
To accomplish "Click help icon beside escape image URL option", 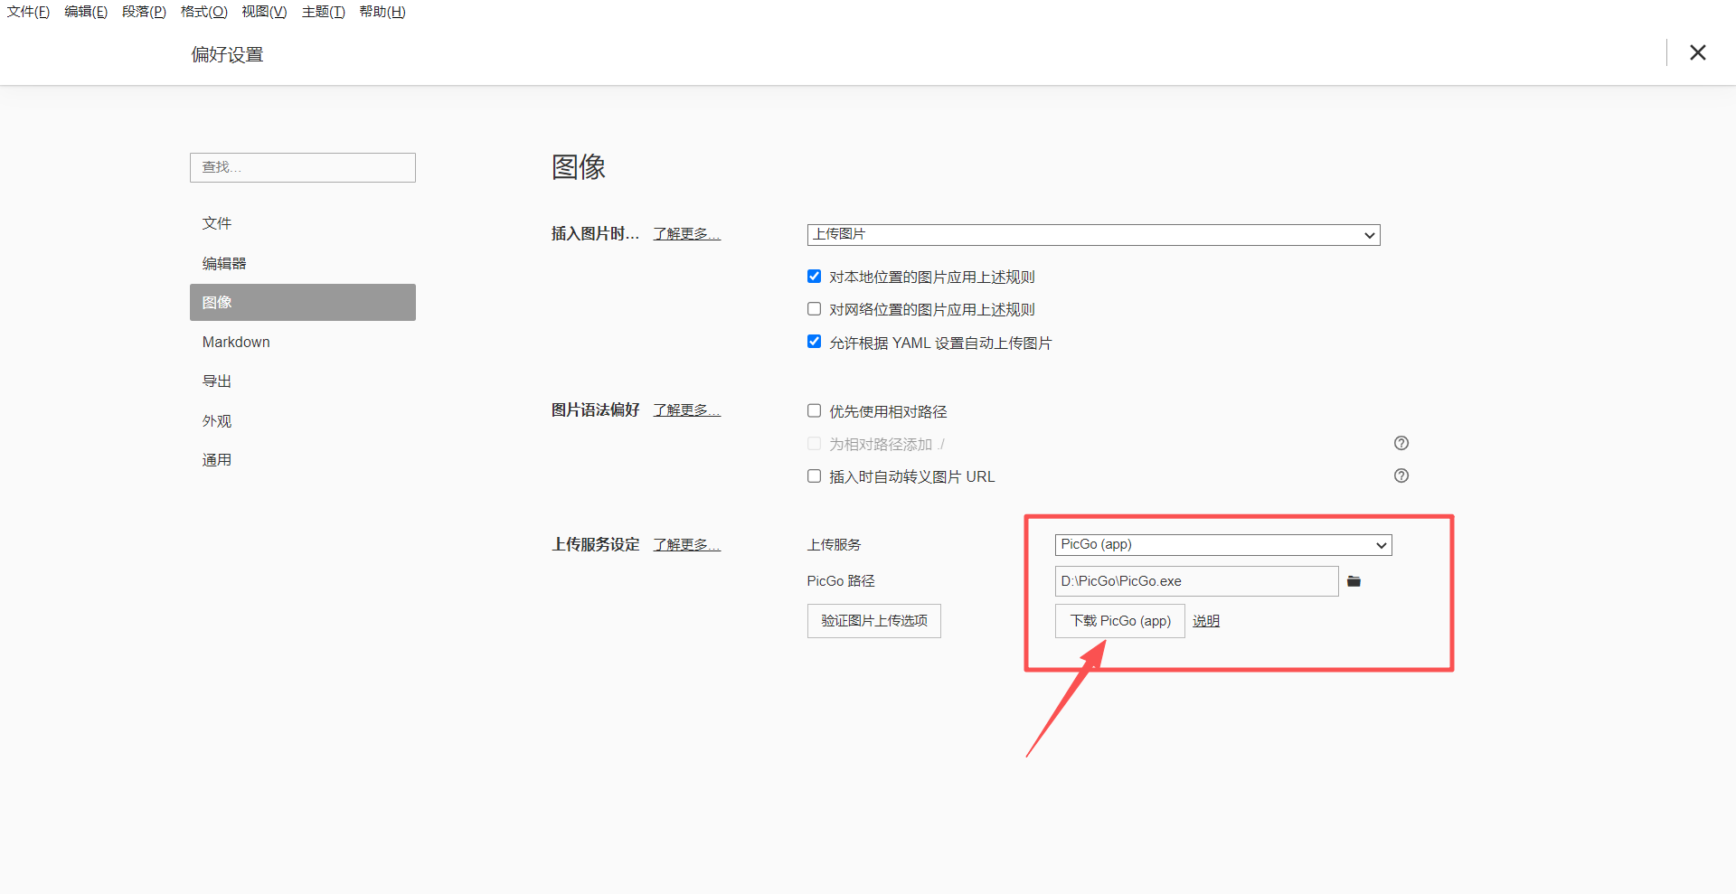I will tap(1401, 475).
